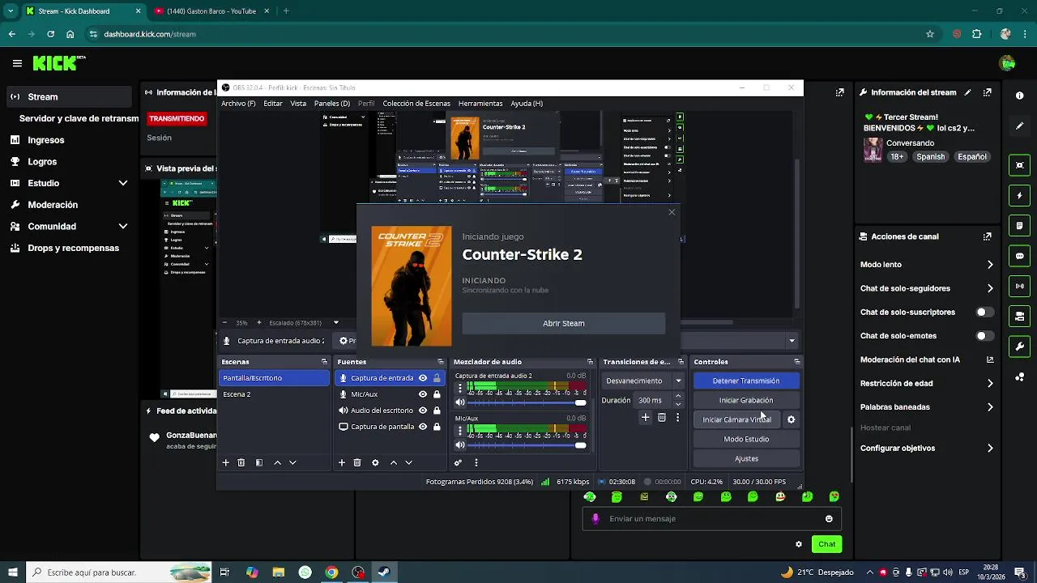Delete selected scene with Escenas trash icon
Viewport: 1037px width, 583px height.
click(241, 462)
